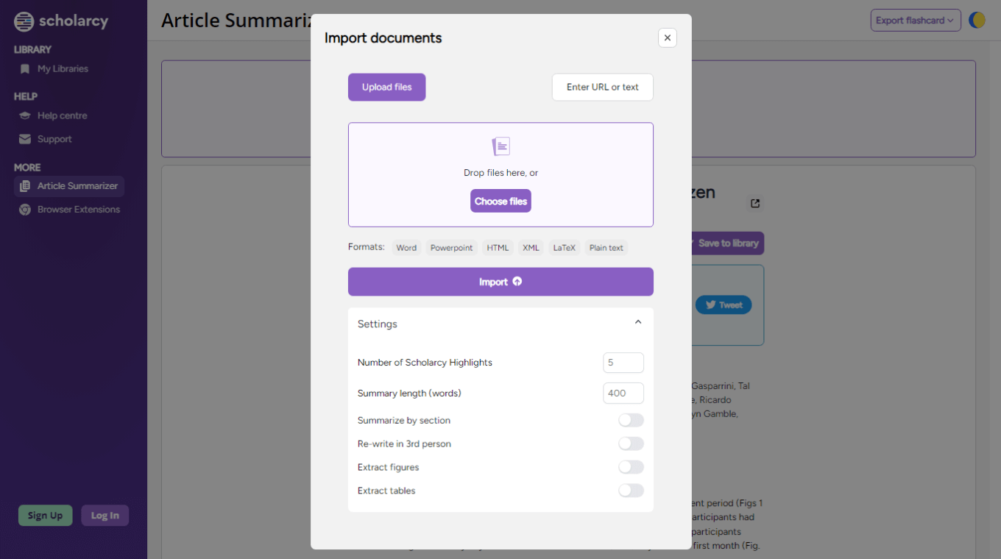Click the purple Import button
1001x559 pixels.
501,282
